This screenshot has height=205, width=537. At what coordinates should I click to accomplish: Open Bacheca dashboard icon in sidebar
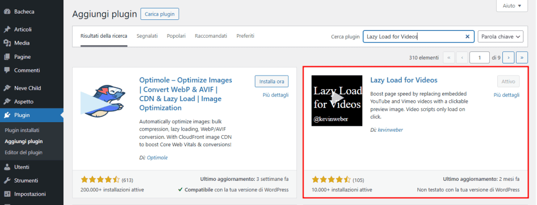tap(7, 12)
